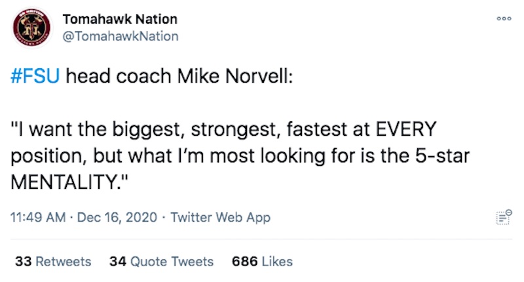Open the Twitter Web App source link
This screenshot has height=282, width=524.
(x=221, y=218)
